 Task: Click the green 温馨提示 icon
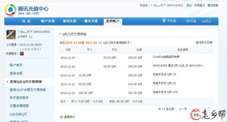(61, 117)
